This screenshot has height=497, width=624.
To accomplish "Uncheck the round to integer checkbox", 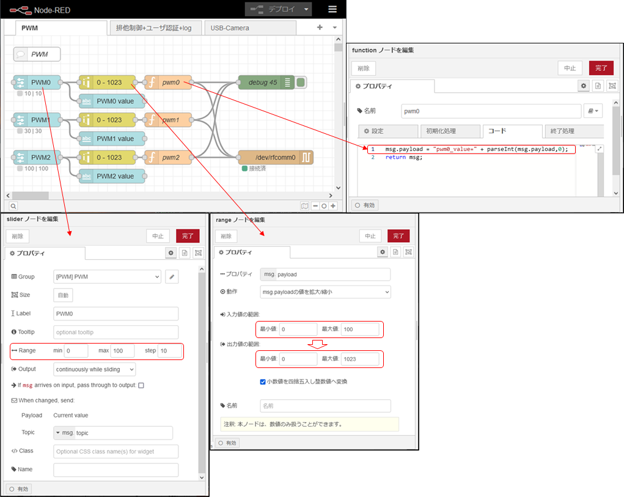I will (x=263, y=381).
